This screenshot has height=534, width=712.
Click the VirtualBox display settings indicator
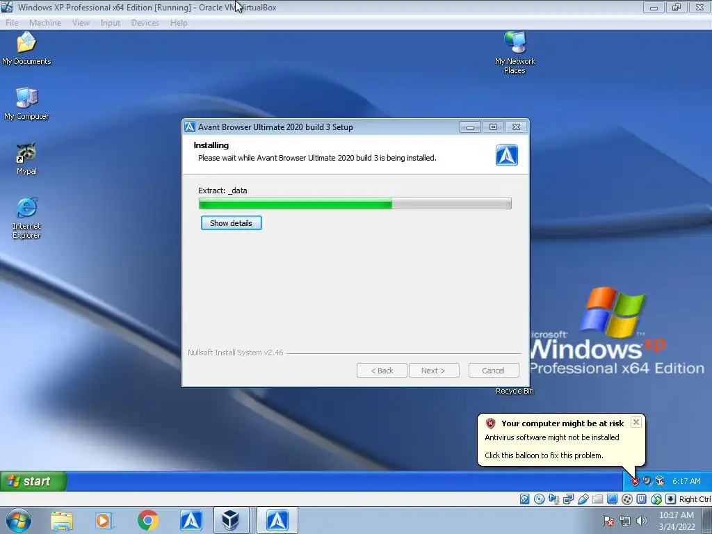tap(612, 499)
